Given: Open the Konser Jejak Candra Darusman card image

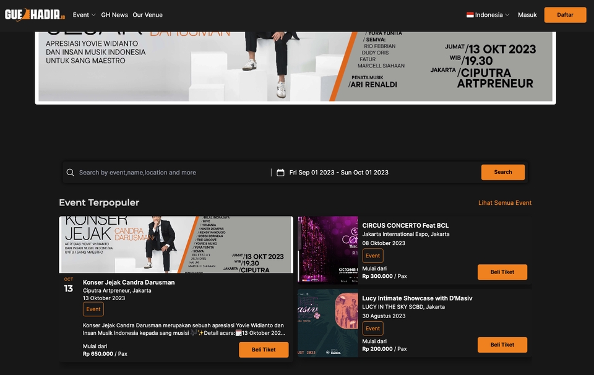Looking at the screenshot, I should (176, 244).
